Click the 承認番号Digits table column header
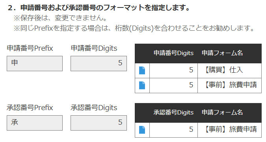Image resolution: width=266 pixels, height=142 pixels. [173, 112]
